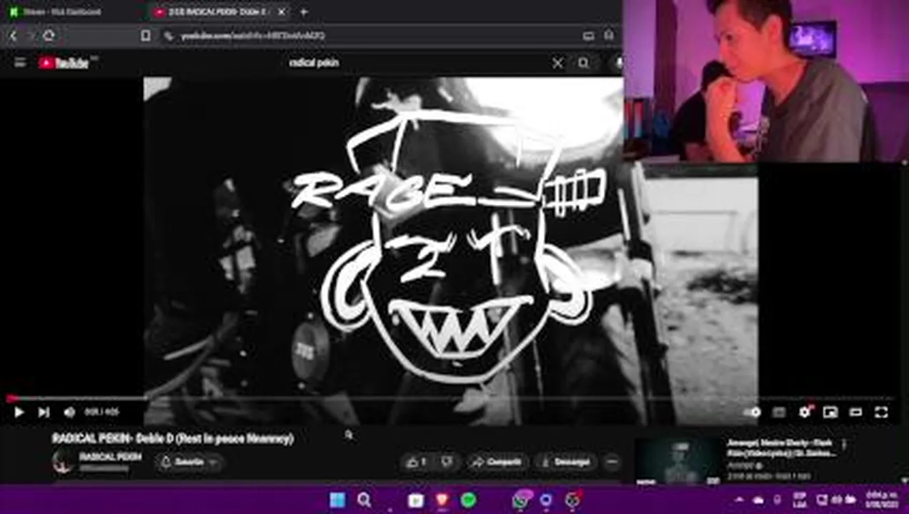The image size is (909, 514).
Task: Clear the search text
Action: click(x=557, y=63)
